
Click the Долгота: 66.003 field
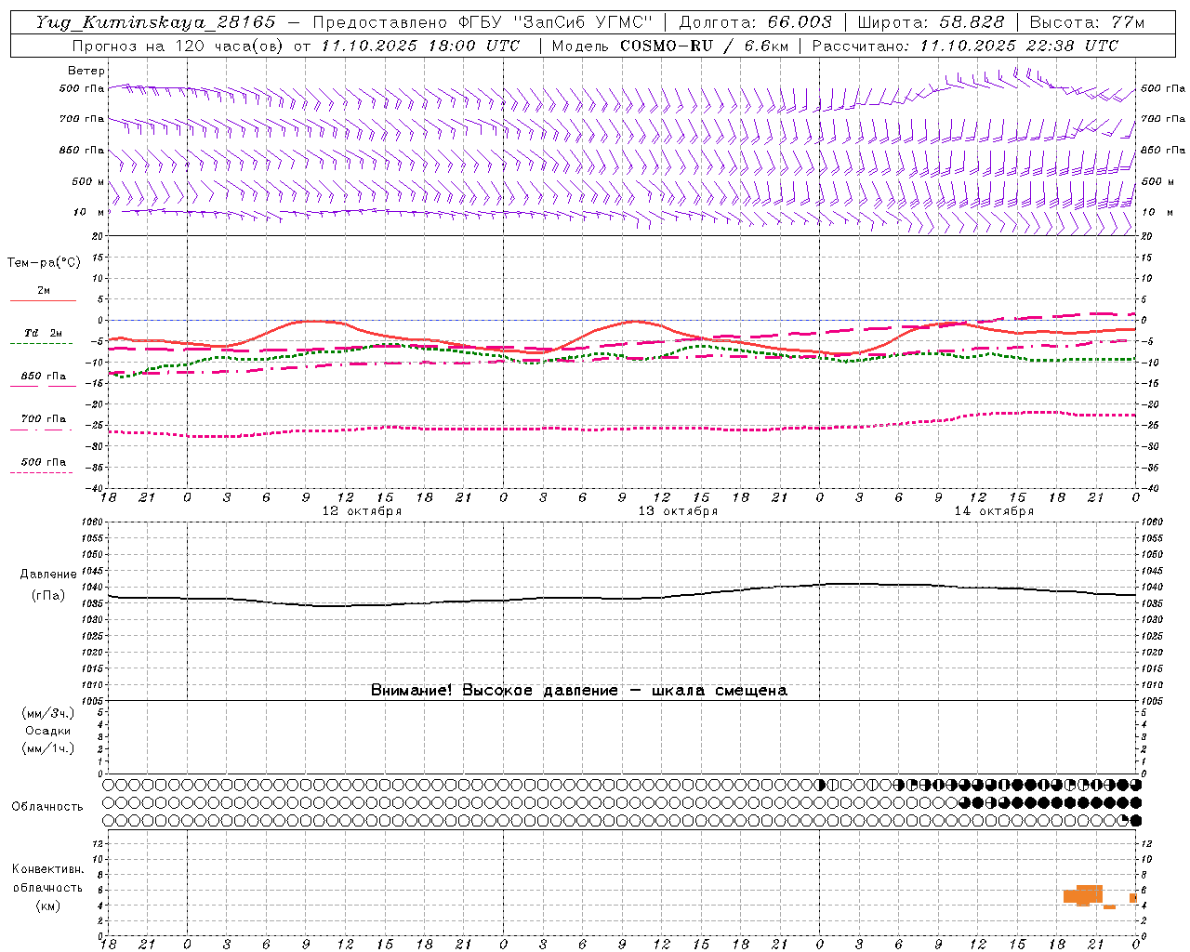coord(756,22)
